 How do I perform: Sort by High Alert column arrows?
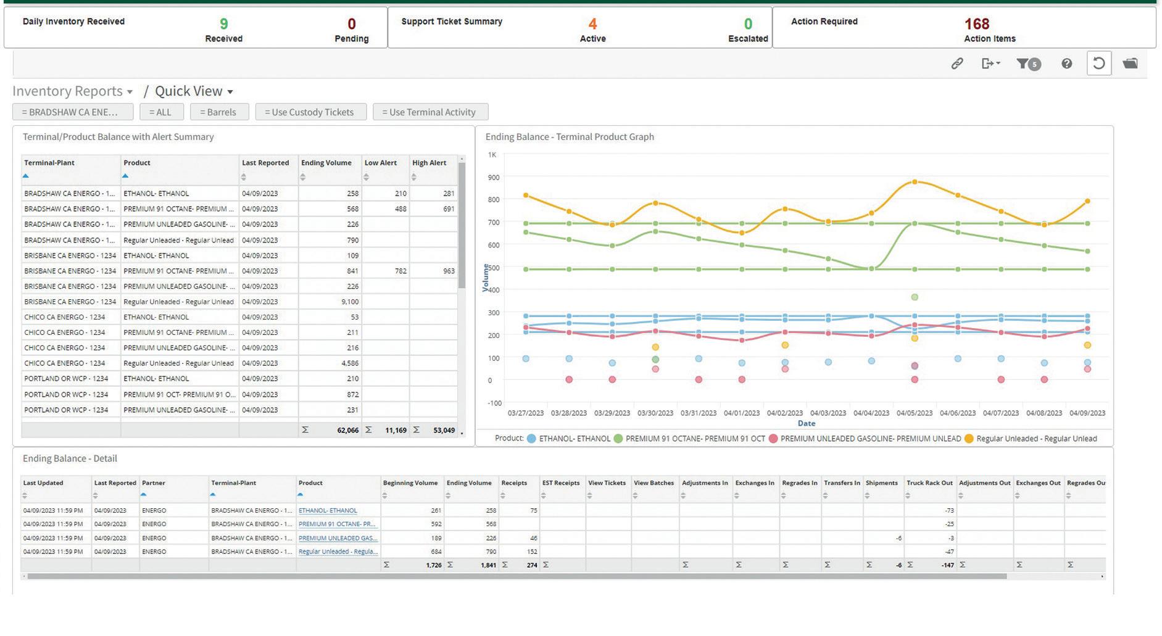click(414, 177)
